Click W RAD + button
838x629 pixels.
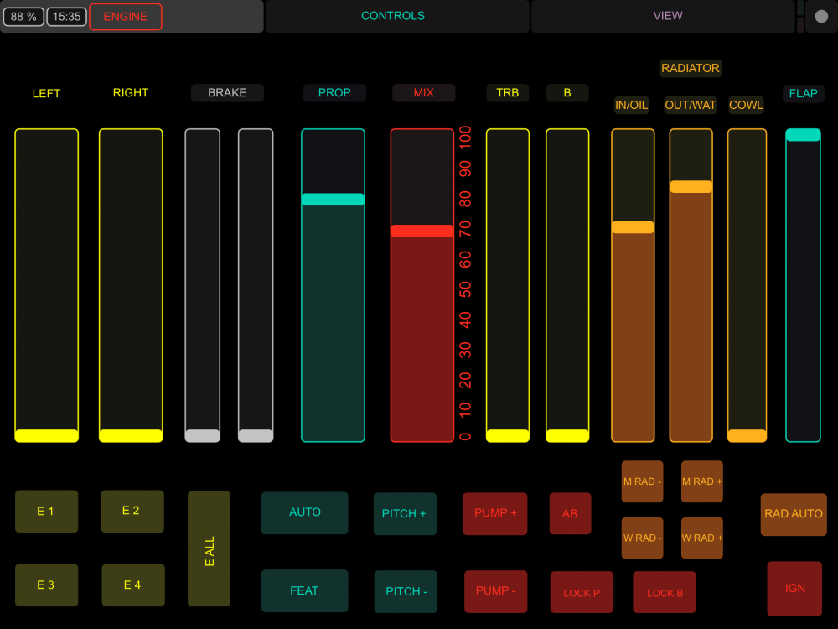click(701, 538)
